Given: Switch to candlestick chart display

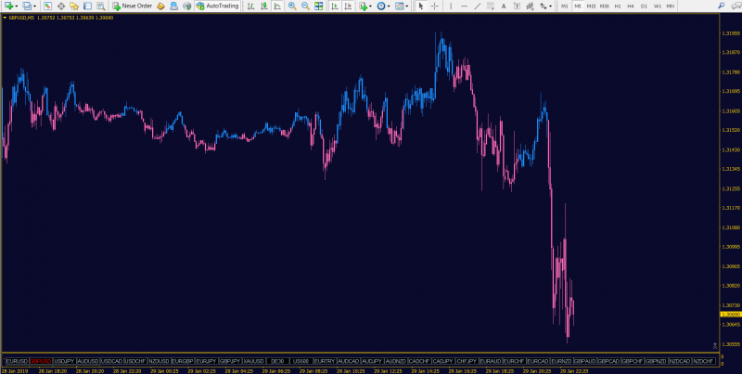Looking at the screenshot, I should (264, 6).
